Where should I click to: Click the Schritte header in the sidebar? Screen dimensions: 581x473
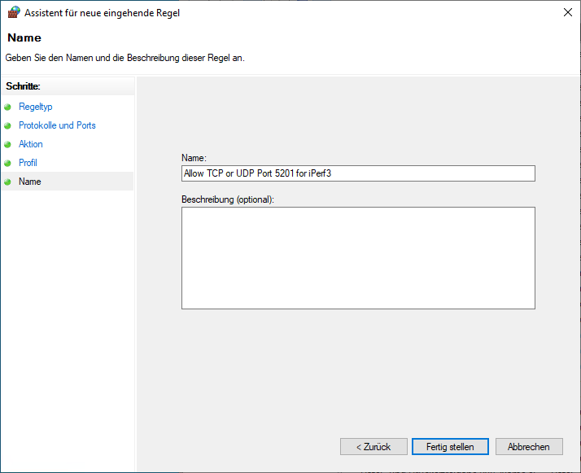coord(24,85)
